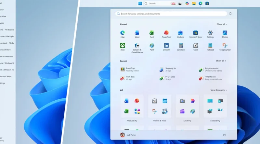
Task: Toggle the phone companion panel icon
Action: tap(230, 14)
